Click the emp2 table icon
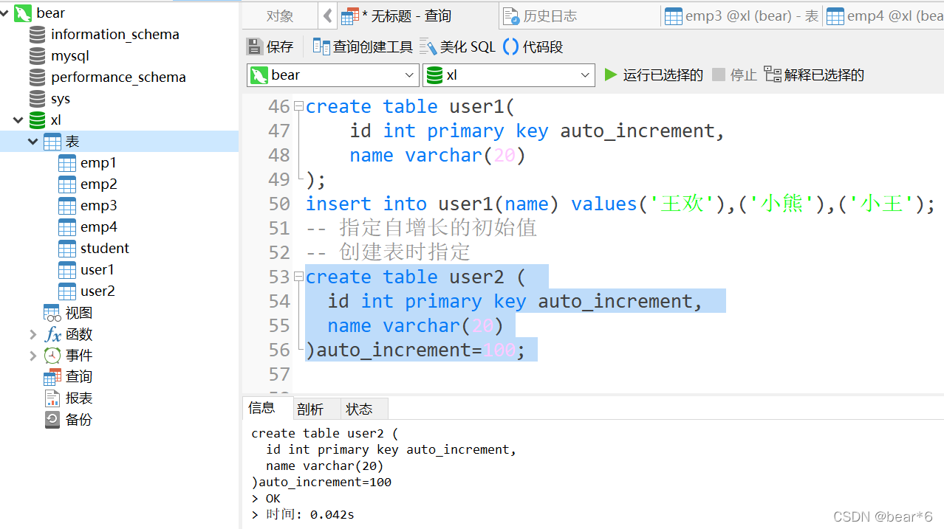 (x=67, y=184)
